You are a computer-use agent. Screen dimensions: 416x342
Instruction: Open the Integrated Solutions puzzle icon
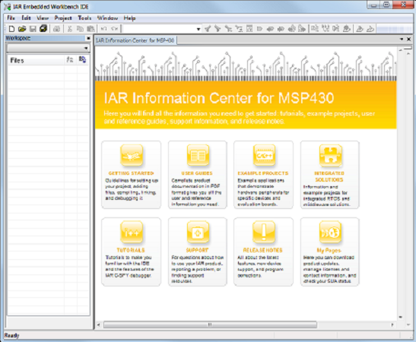(x=330, y=155)
